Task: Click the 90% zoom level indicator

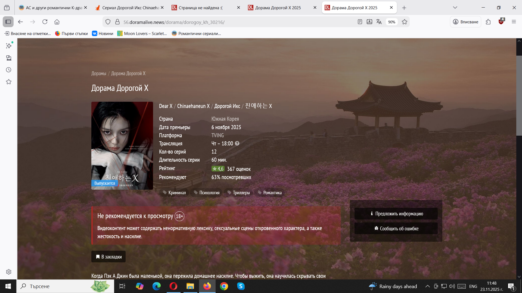Action: click(391, 22)
